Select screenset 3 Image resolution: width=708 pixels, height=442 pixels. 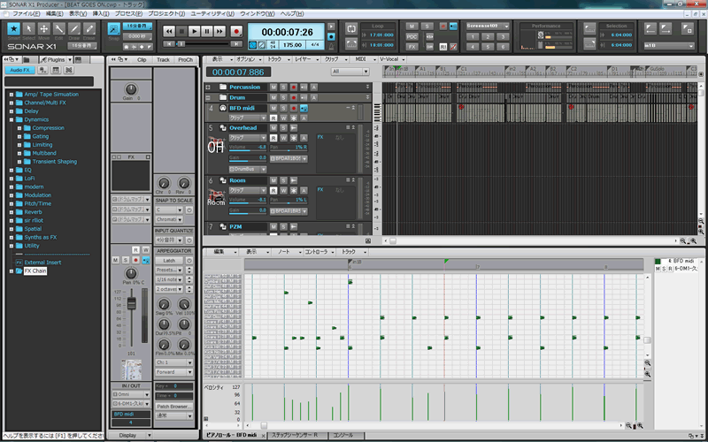tap(503, 36)
